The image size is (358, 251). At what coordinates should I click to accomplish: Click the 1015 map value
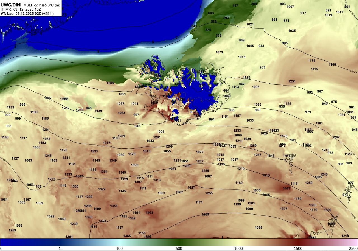pos(242,57)
